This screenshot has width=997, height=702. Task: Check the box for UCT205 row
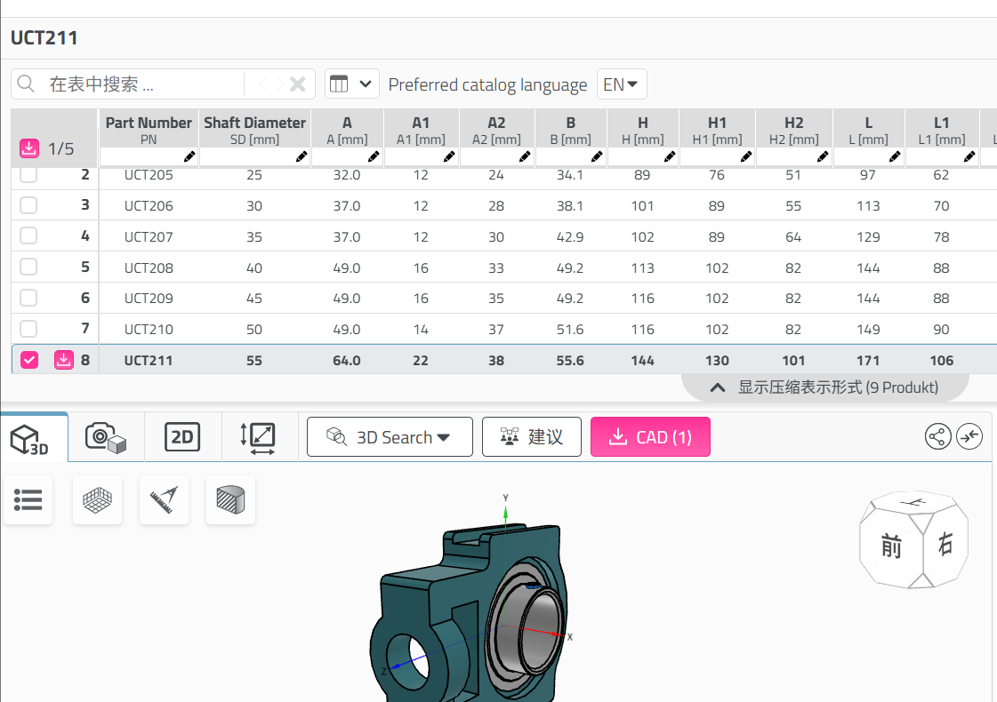tap(28, 175)
